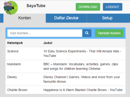
Task: Open the Konten tab
Action: coord(25,18)
